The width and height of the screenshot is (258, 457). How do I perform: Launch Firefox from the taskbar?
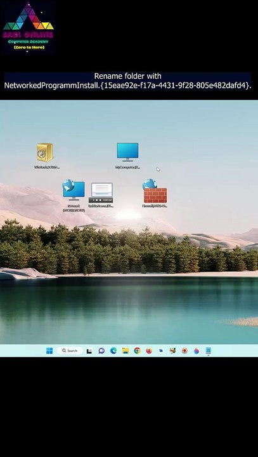pyautogui.click(x=149, y=350)
